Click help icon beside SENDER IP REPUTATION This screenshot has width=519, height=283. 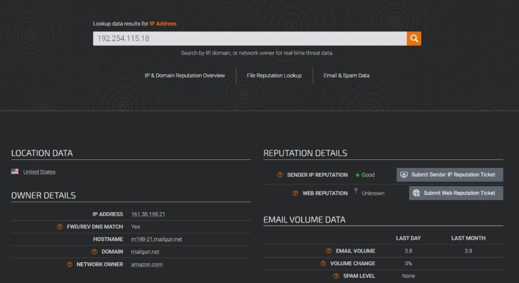[x=280, y=175]
